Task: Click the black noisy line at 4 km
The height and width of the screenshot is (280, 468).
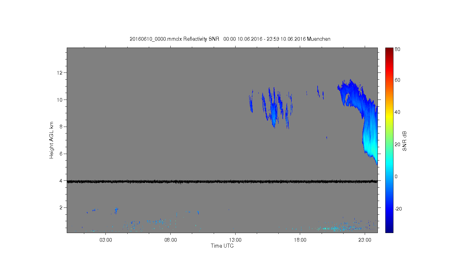Action: (222, 181)
